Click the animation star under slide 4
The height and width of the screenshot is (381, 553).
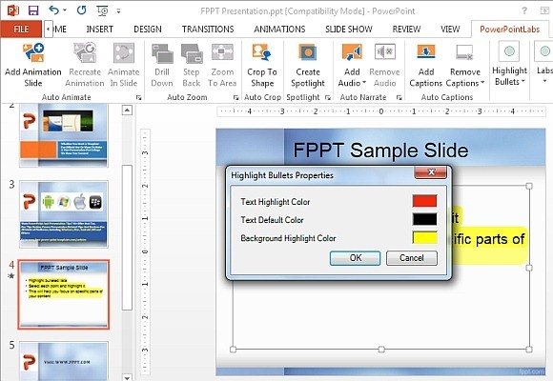click(11, 275)
